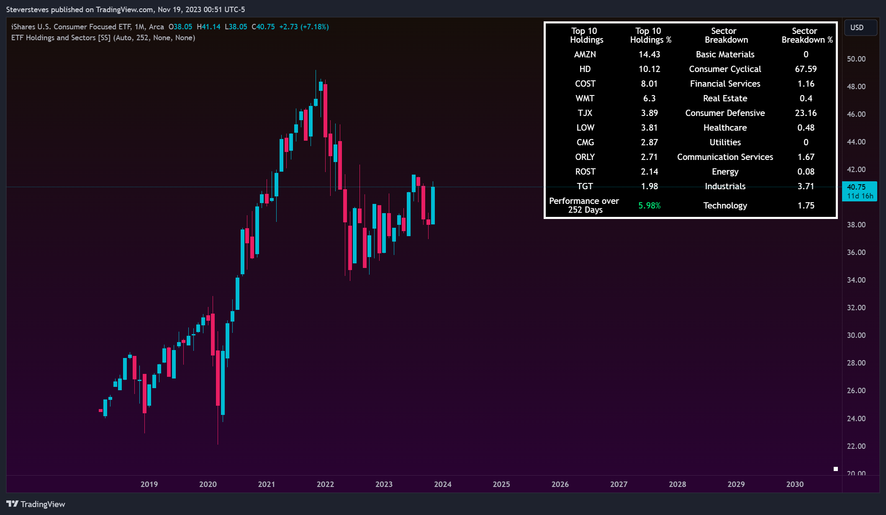This screenshot has height=515, width=886.
Task: Click the Financial Services sector label
Action: 725,84
